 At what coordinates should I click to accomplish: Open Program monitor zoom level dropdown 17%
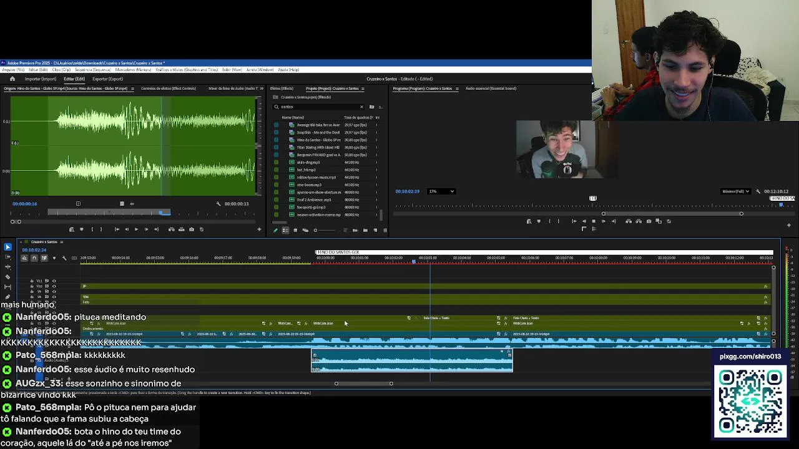441,191
